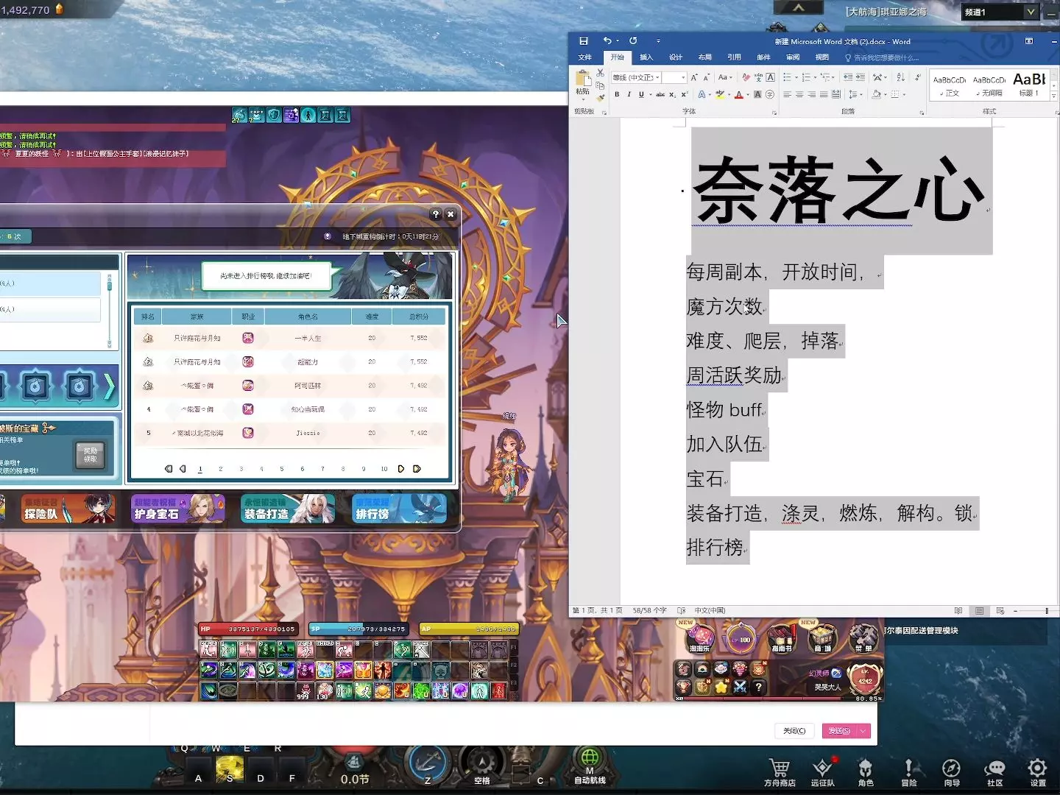Increase font size in Word ribbon
1060x795 pixels.
tap(694, 77)
